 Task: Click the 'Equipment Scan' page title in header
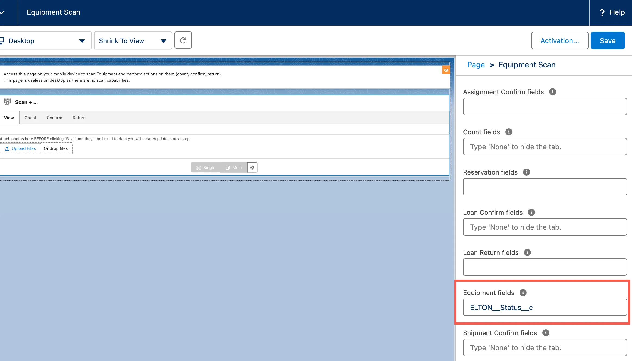pyautogui.click(x=54, y=12)
